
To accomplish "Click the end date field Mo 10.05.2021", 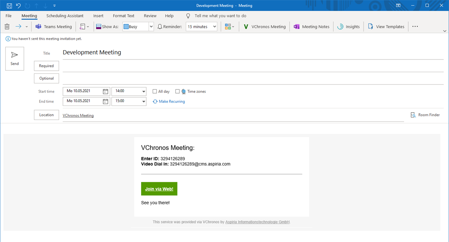I will click(x=82, y=101).
